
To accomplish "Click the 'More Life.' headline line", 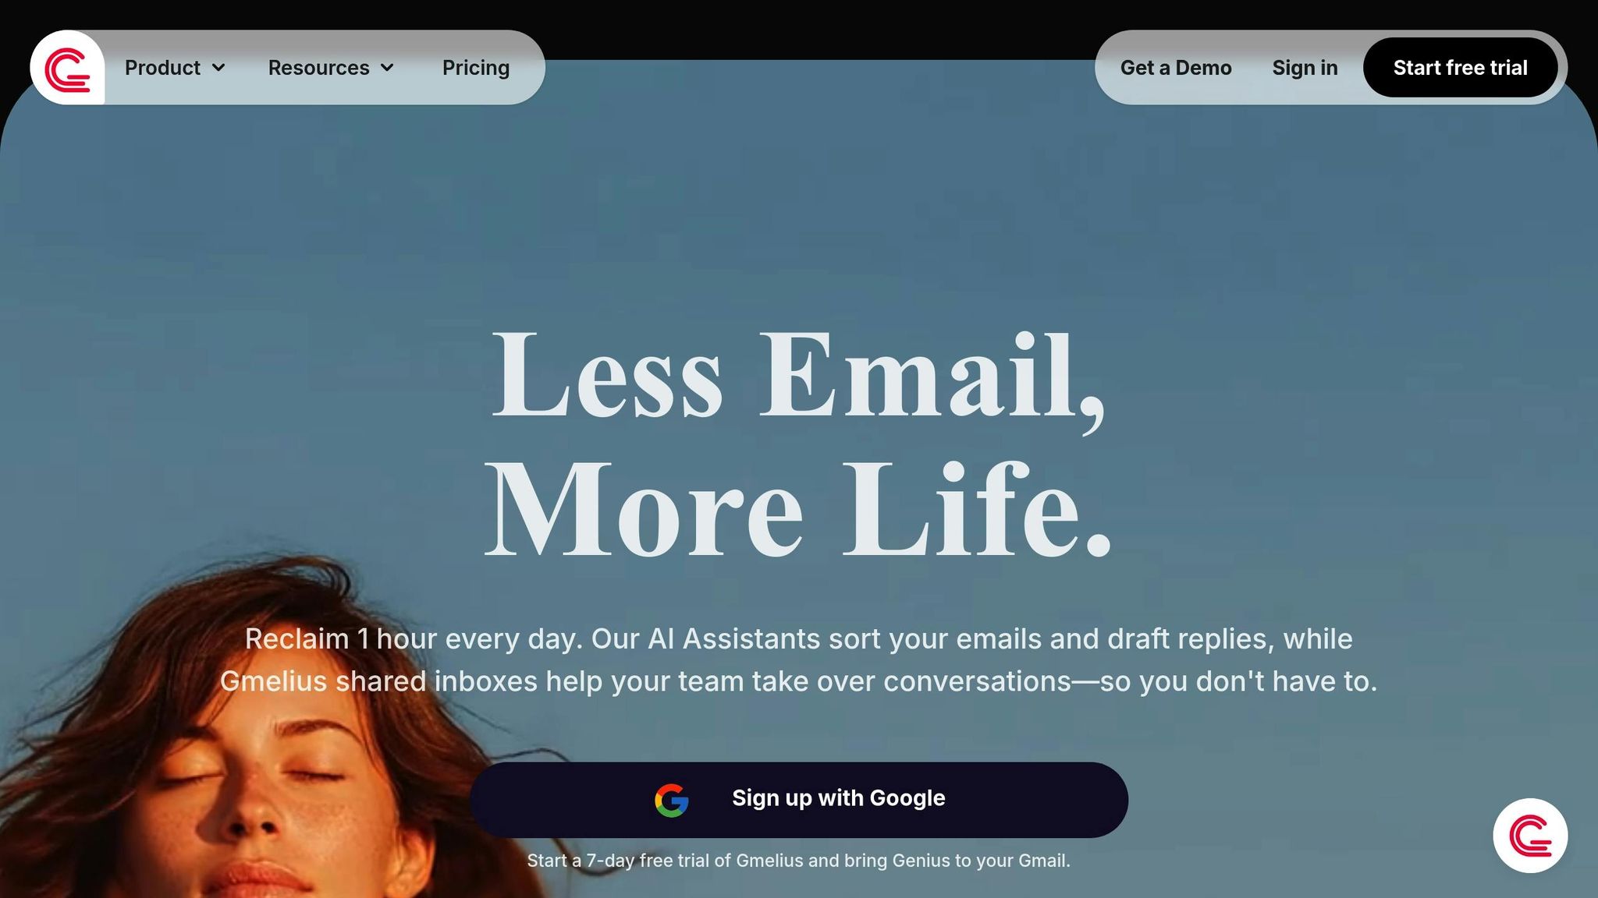I will tap(799, 509).
